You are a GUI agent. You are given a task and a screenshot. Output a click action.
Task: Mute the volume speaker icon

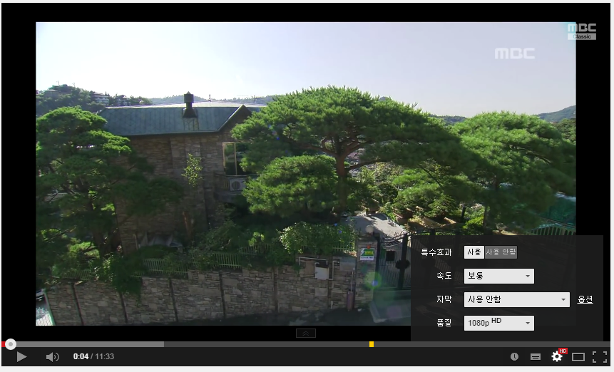pos(53,357)
